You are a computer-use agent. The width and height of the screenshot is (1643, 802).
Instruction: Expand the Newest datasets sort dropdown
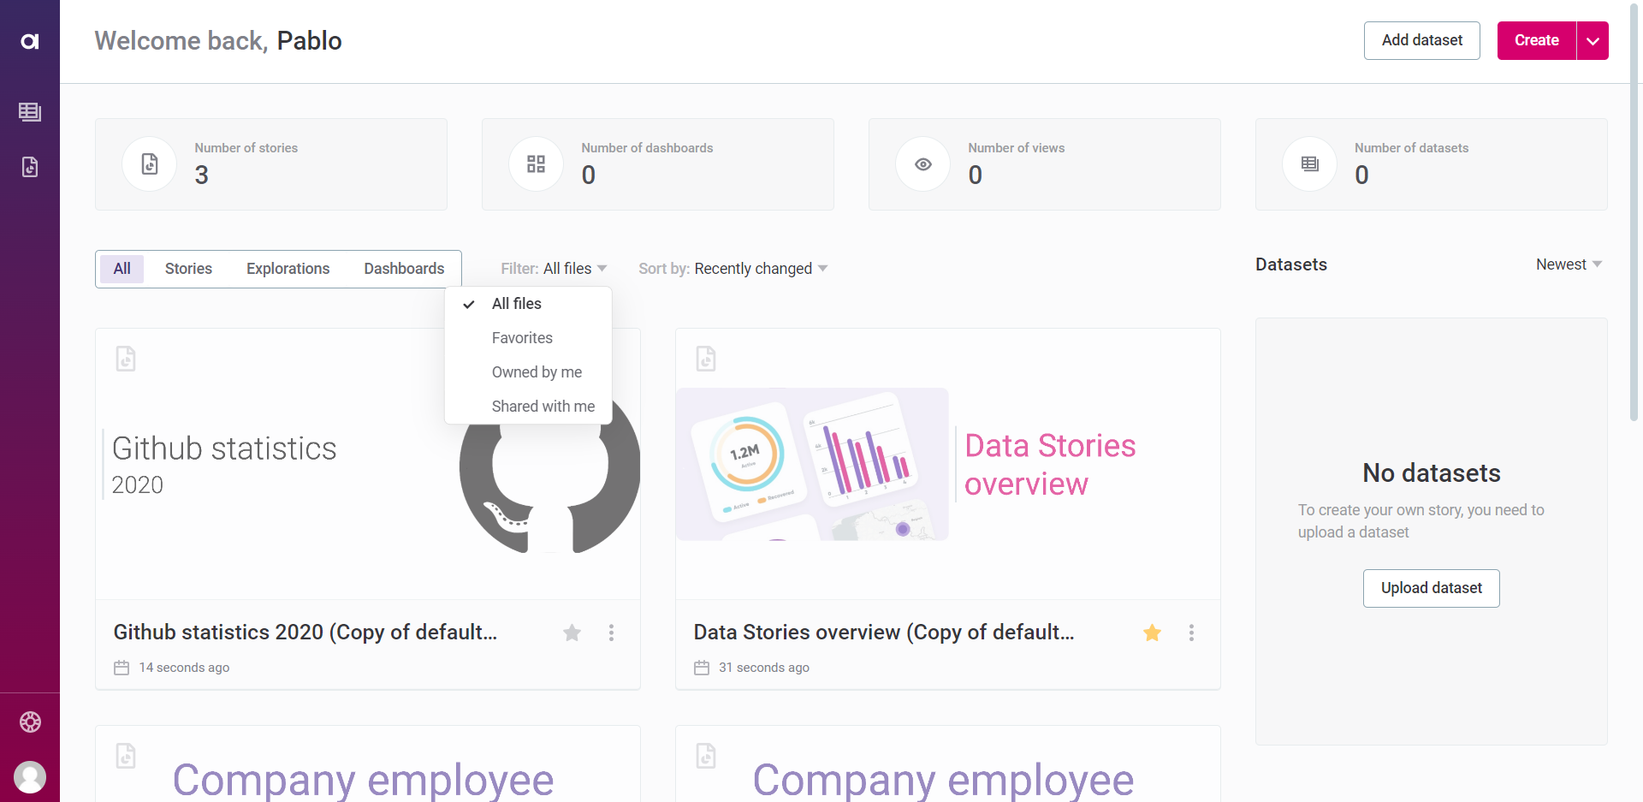click(1569, 264)
